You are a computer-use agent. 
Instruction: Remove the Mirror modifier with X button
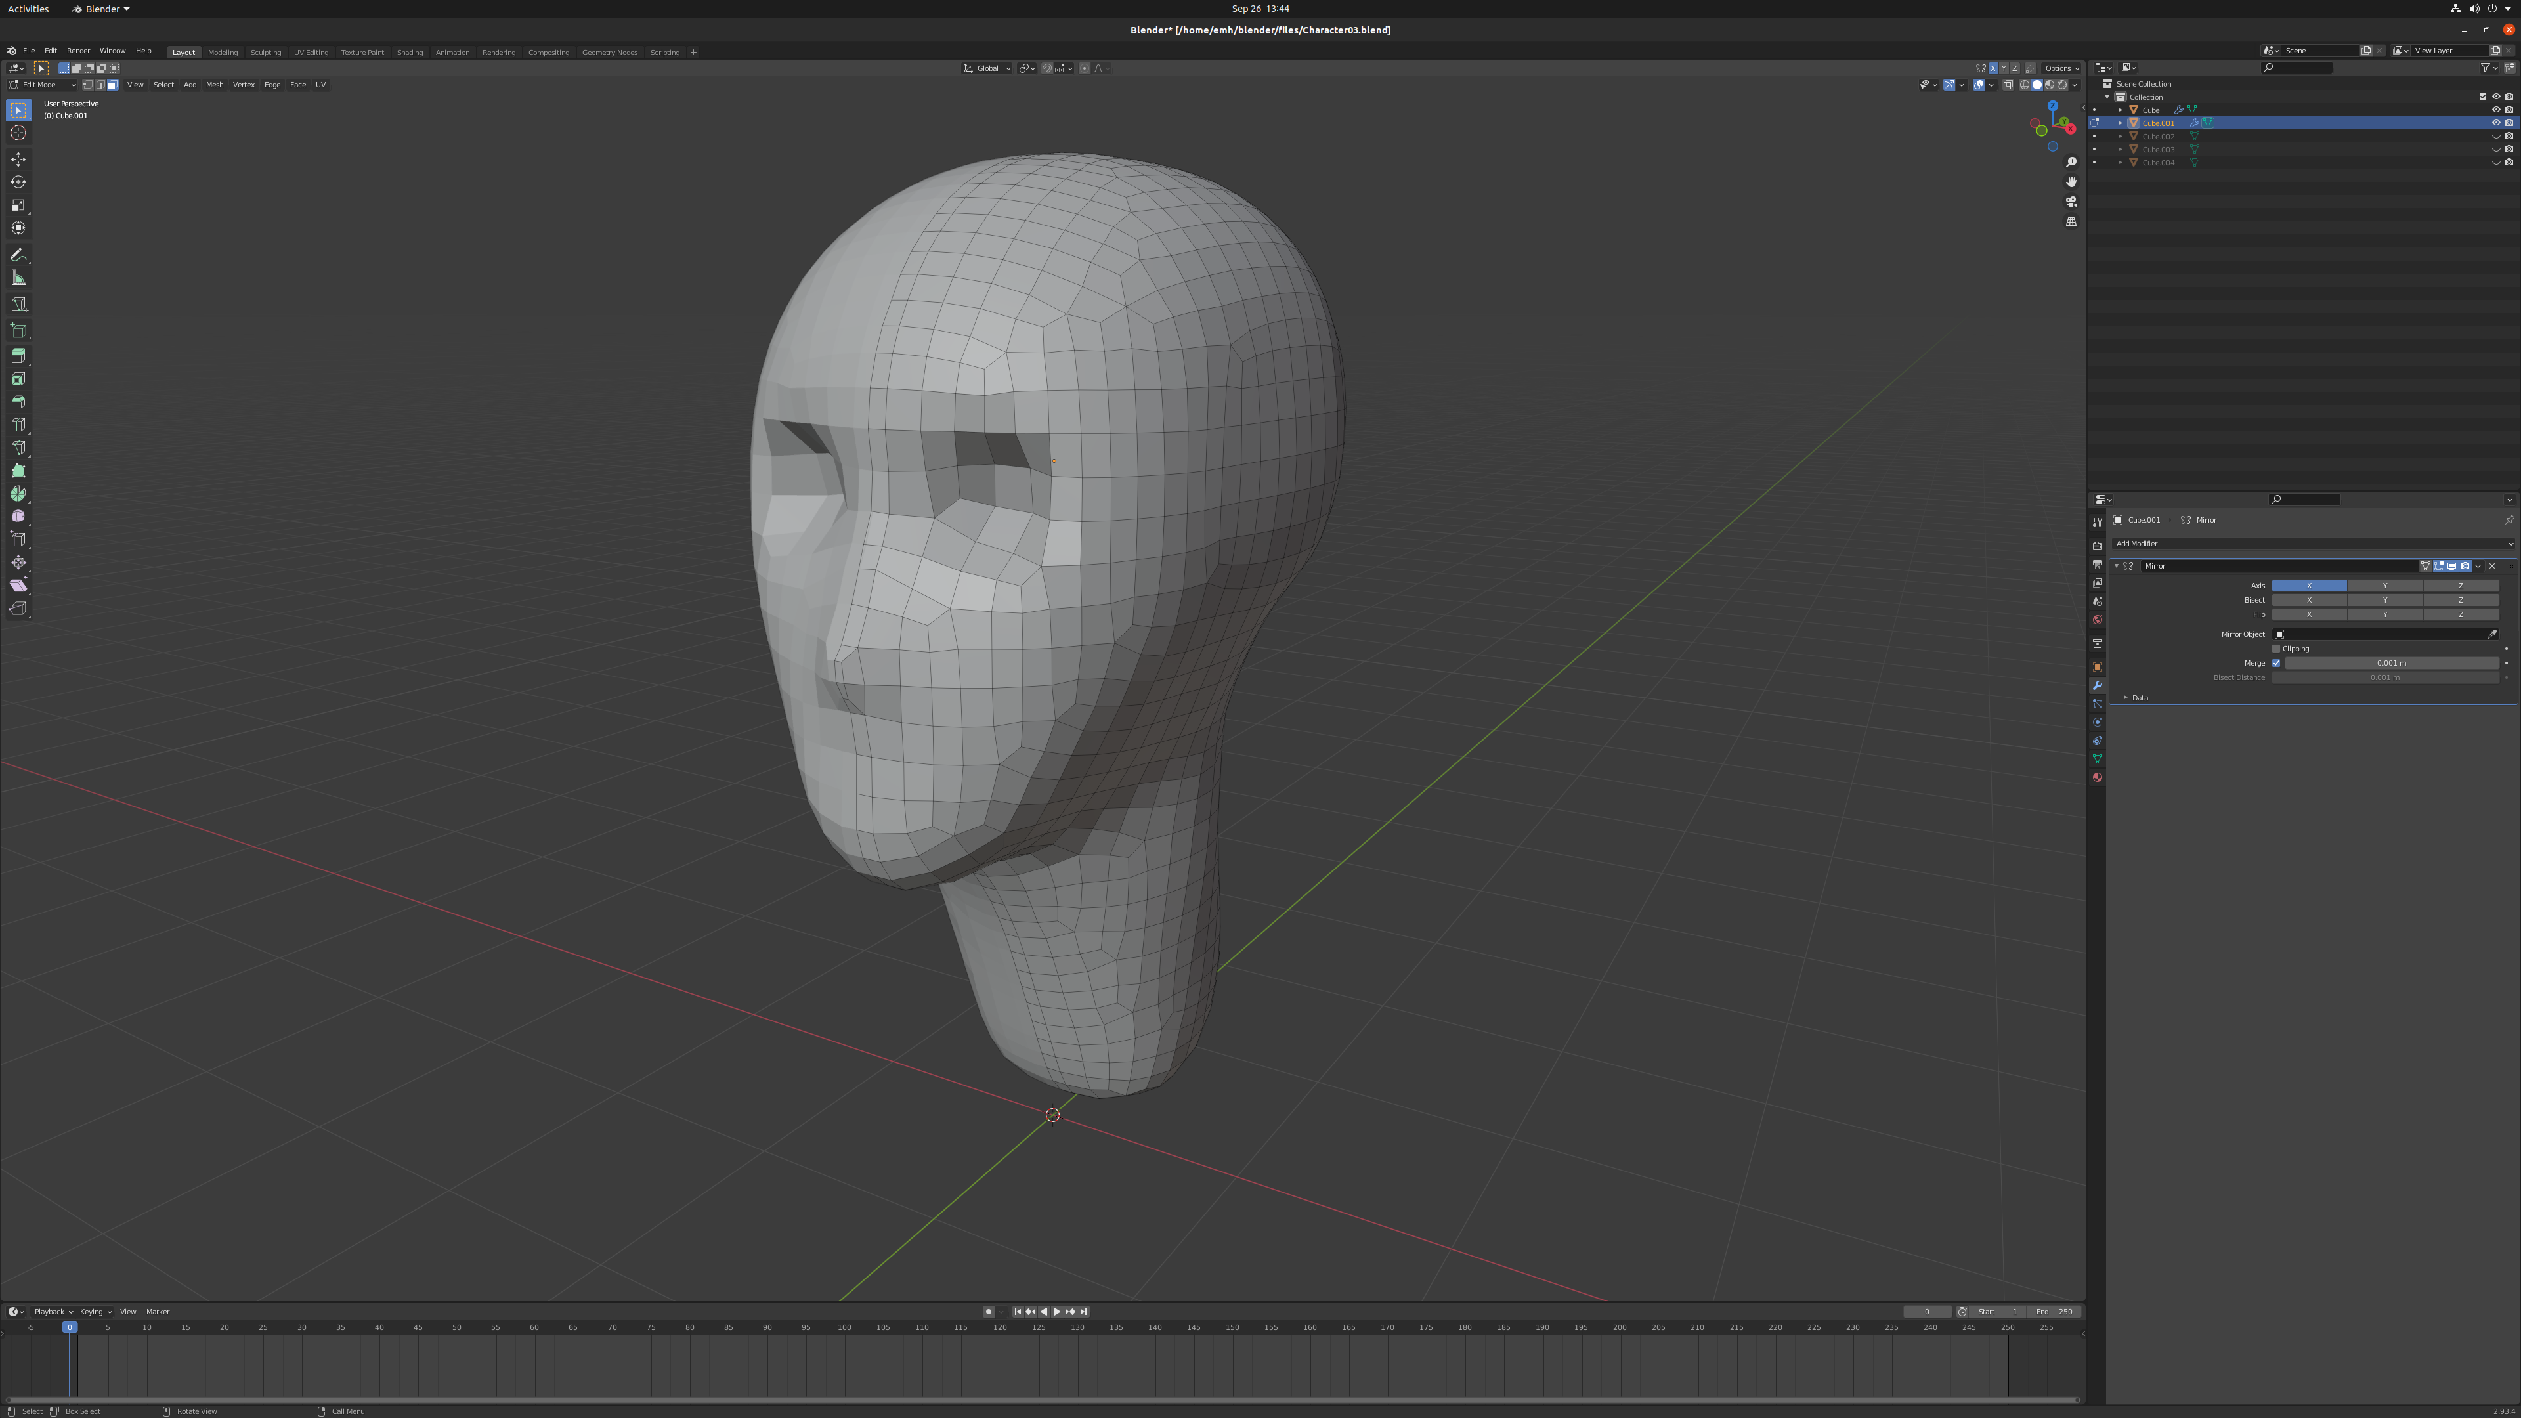(x=2493, y=567)
